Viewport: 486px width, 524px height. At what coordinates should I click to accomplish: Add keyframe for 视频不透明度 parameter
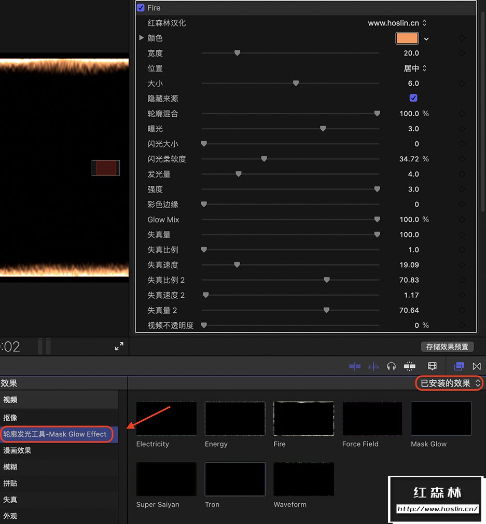tap(462, 325)
